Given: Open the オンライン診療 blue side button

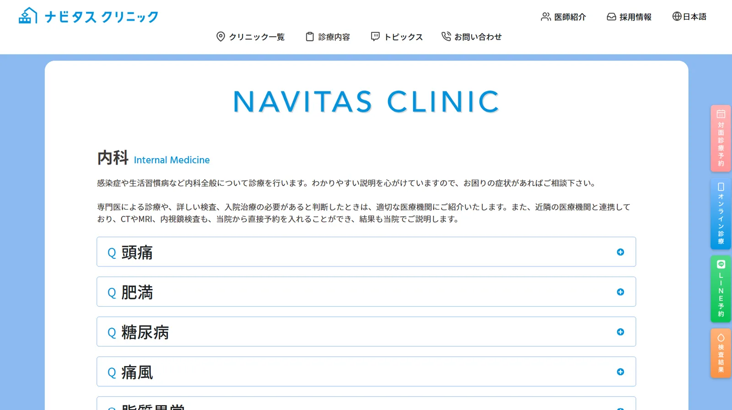Looking at the screenshot, I should pos(721,214).
